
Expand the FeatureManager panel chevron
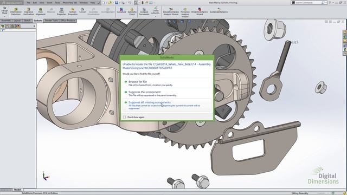tap(34, 26)
